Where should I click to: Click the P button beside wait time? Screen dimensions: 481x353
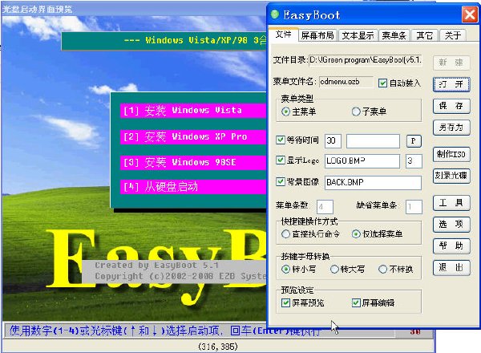[x=414, y=141]
